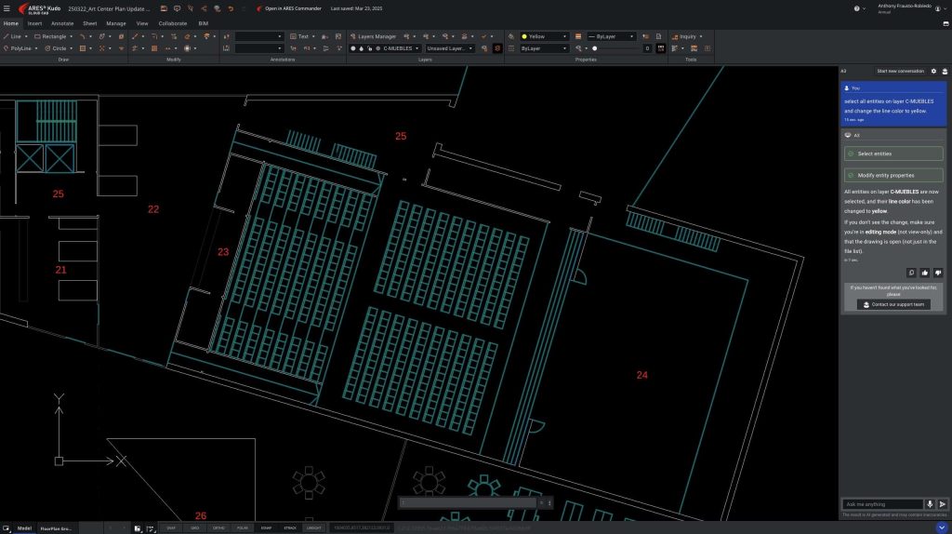Toggle POLAR in status bar
The image size is (952, 534).
[243, 527]
